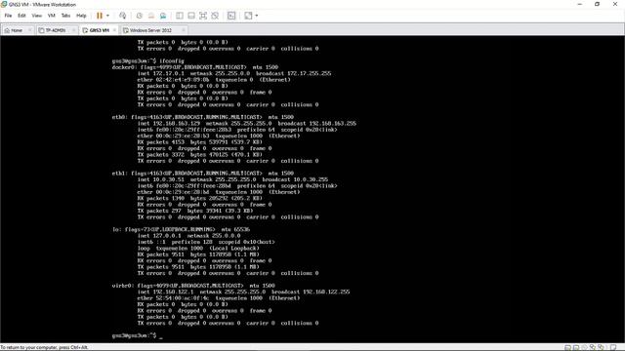Enter Unity mode from toolbar

215,16
